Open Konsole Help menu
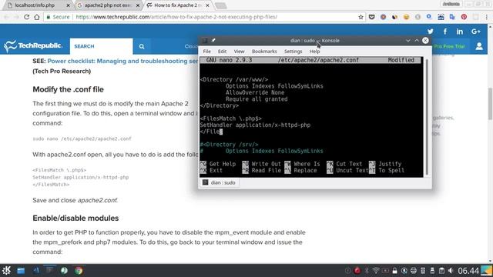 point(314,52)
